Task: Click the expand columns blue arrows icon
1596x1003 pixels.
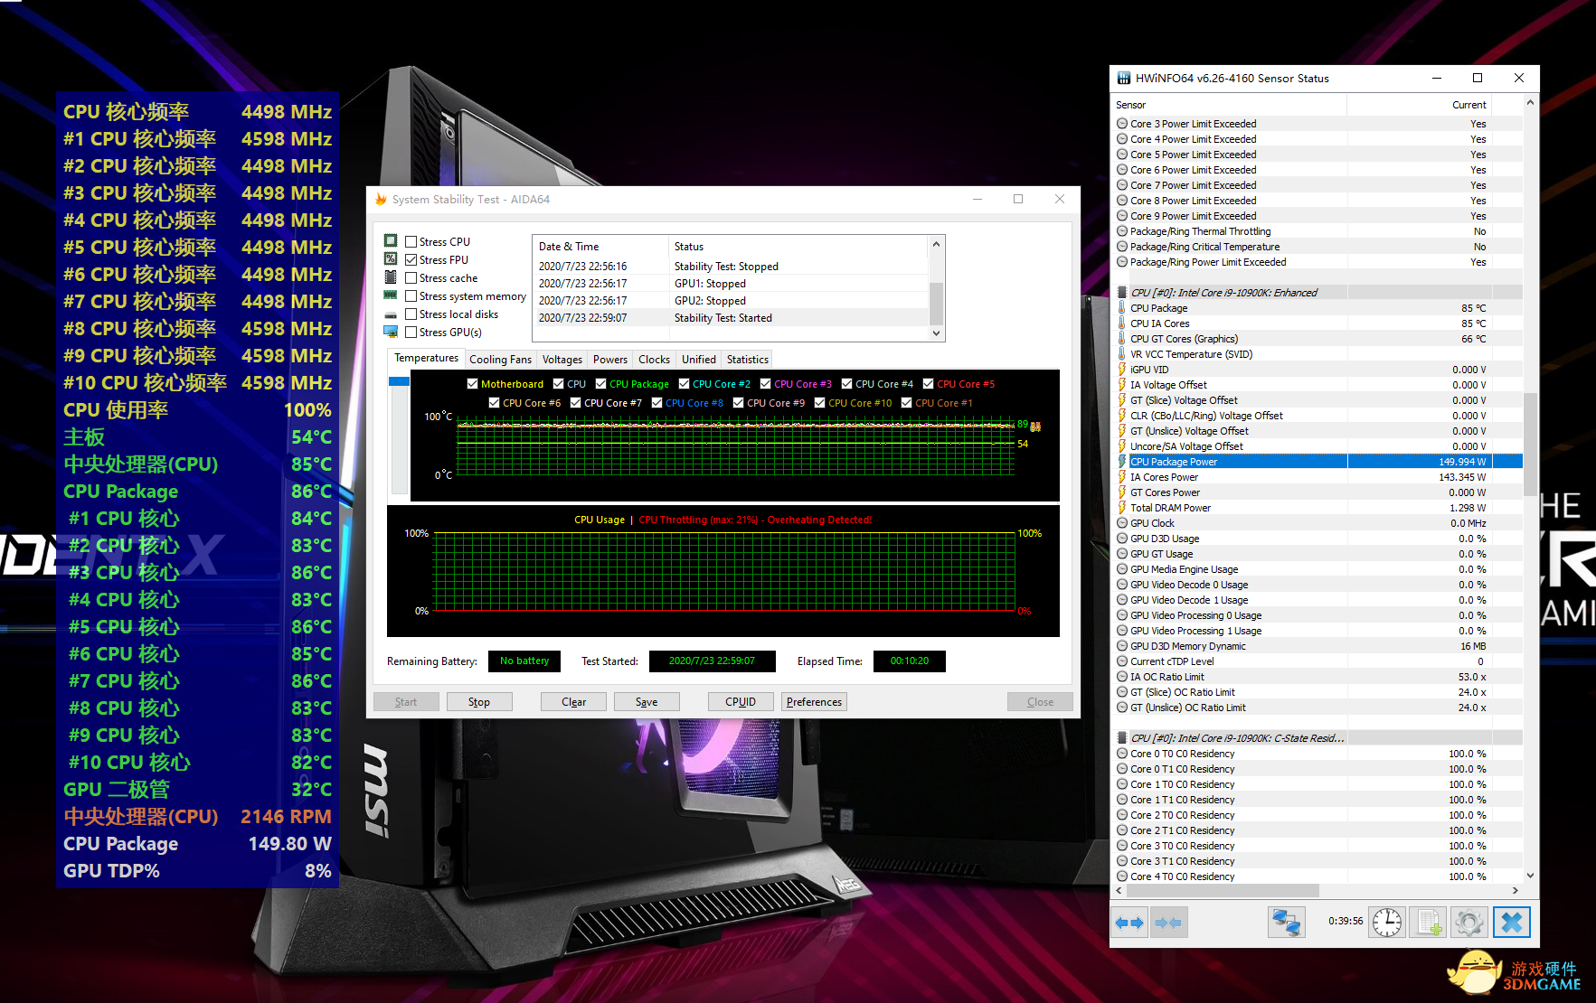Action: click(1130, 923)
